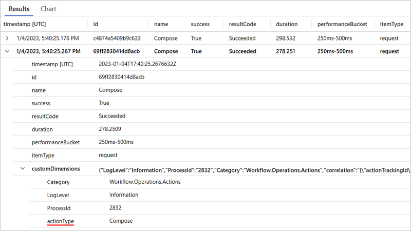Collapse the customDimensions section

point(22,168)
